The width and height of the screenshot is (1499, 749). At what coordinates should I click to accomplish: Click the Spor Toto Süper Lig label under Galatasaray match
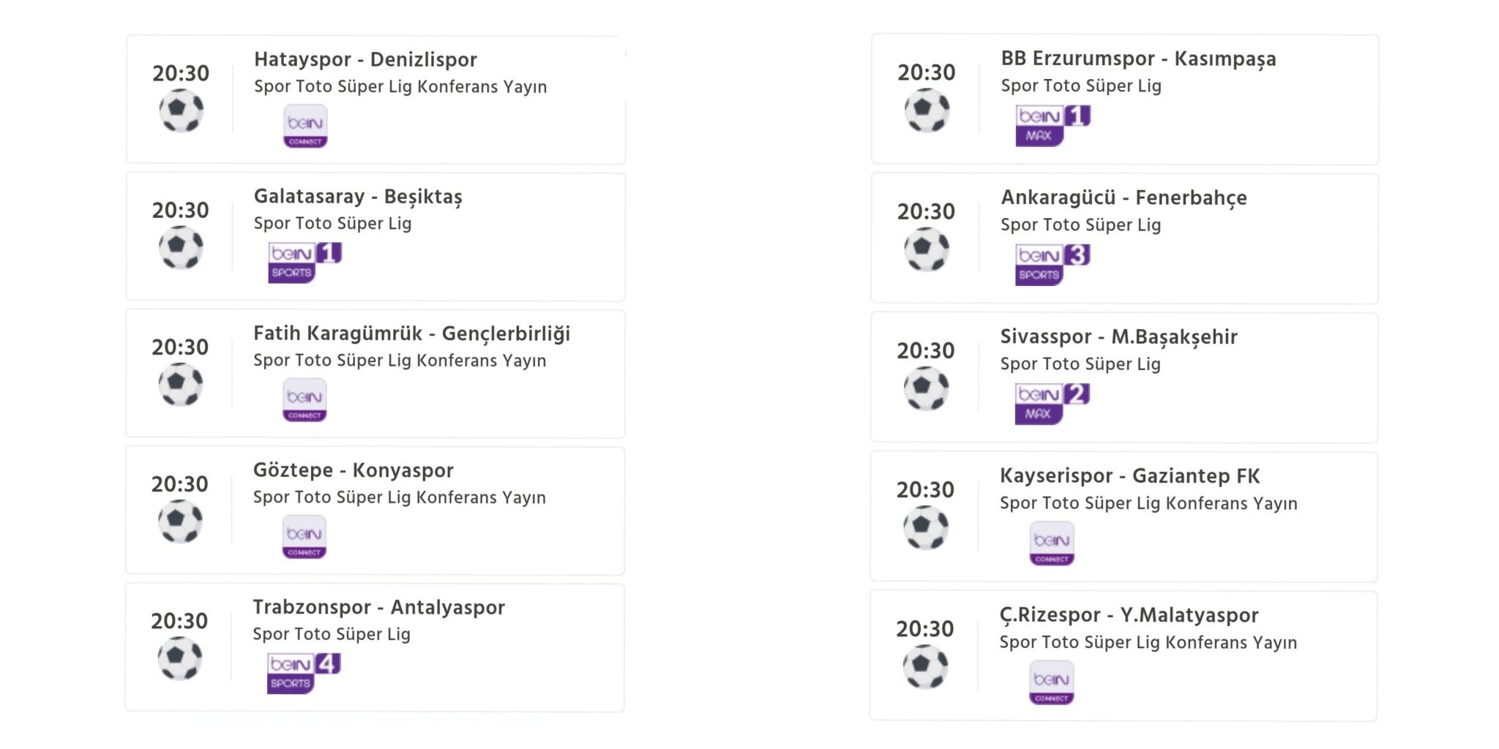333,224
